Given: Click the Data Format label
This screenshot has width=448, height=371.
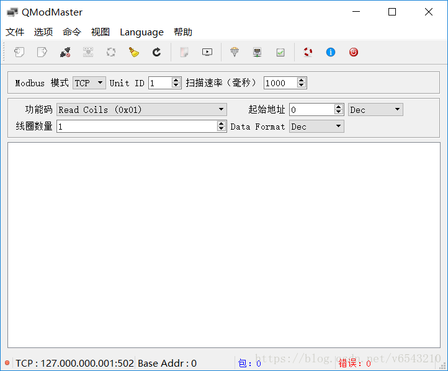Looking at the screenshot, I should tap(258, 127).
